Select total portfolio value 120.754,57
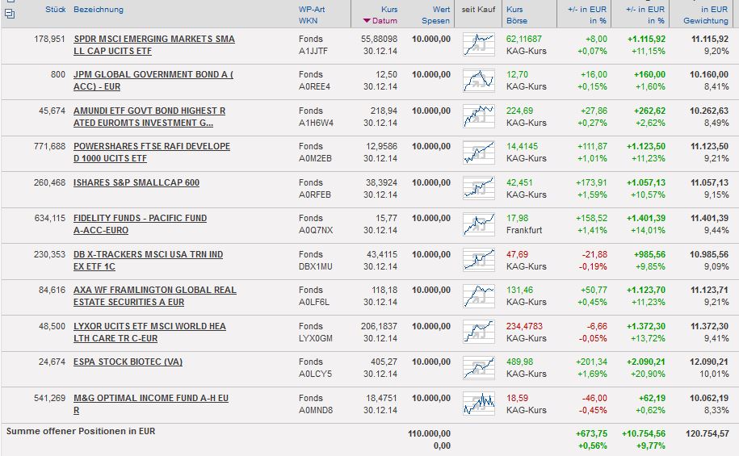 click(x=707, y=433)
